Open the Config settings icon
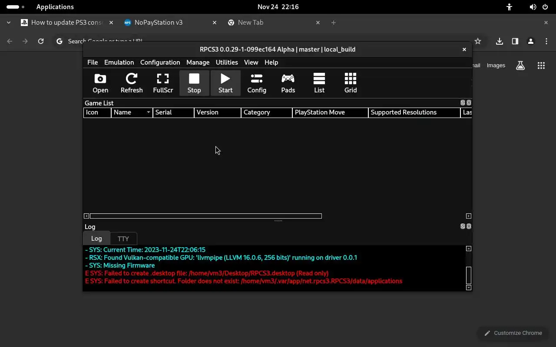The width and height of the screenshot is (556, 347). click(x=257, y=83)
